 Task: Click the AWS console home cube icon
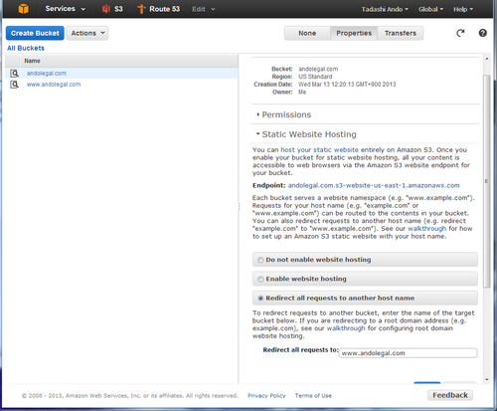[24, 9]
